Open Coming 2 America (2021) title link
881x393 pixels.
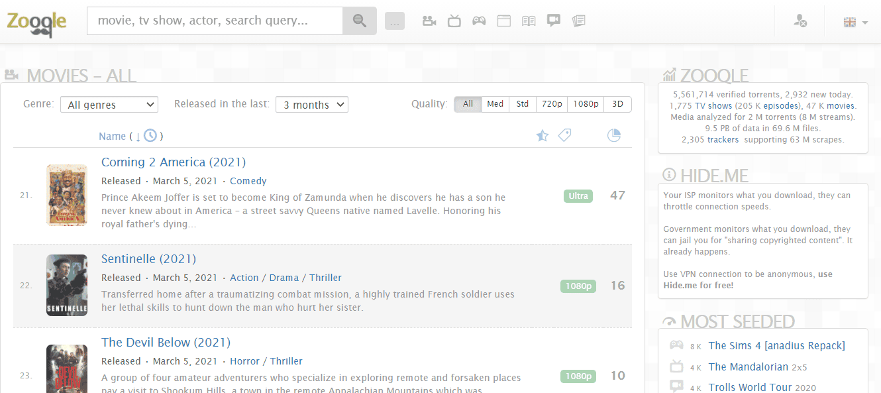coord(173,162)
